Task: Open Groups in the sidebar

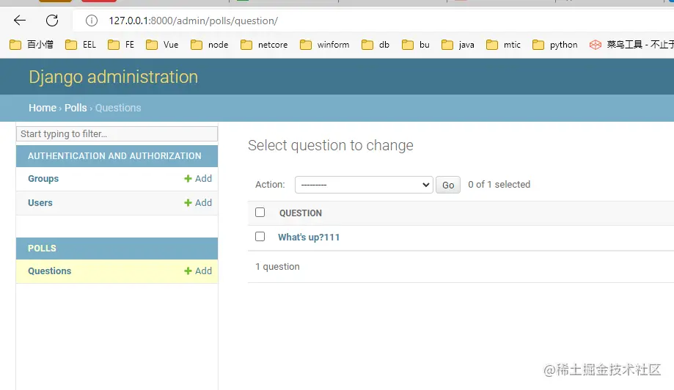Action: coord(43,179)
